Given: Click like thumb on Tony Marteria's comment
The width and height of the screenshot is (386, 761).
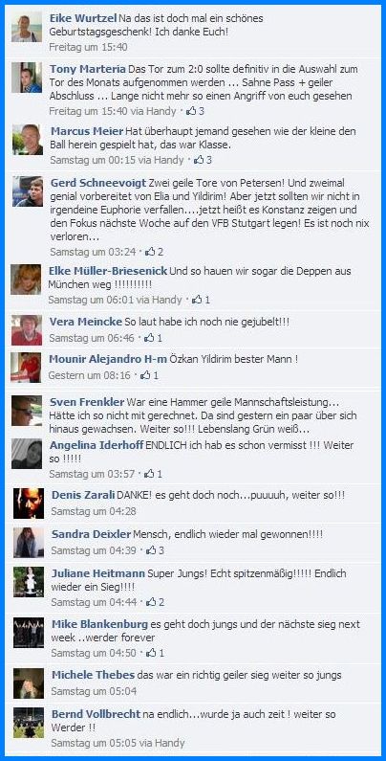Looking at the screenshot, I should 191,111.
